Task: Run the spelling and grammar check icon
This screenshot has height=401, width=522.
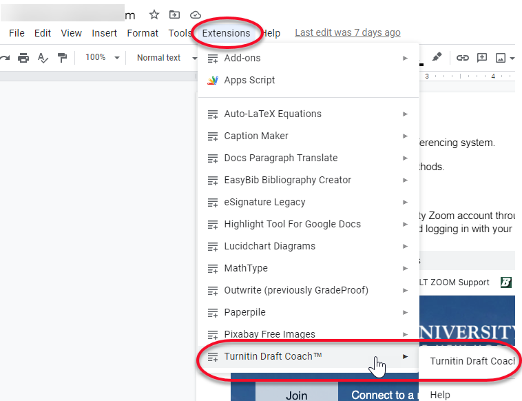Action: coord(43,58)
